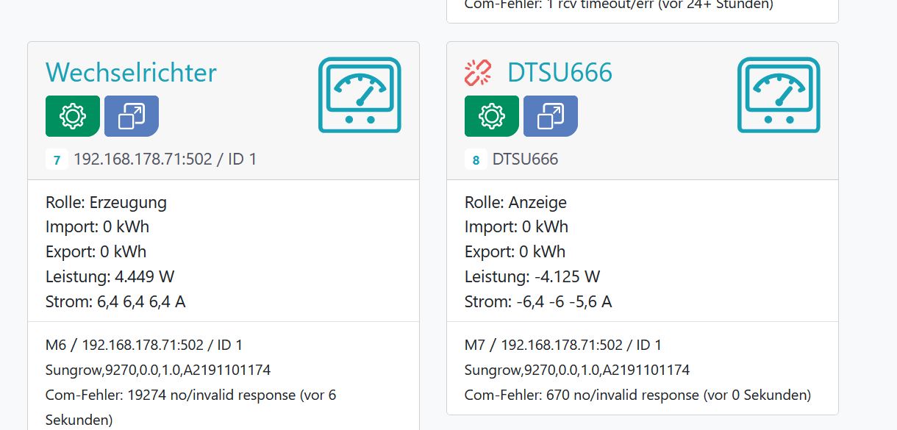Screen dimensions: 897x430
Task: Select address text 192.168.178.71:502 / ID 1 beside badge 7
Action: pyautogui.click(x=165, y=159)
